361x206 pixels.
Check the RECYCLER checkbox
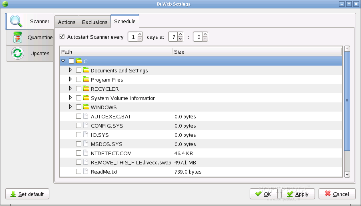click(x=78, y=89)
